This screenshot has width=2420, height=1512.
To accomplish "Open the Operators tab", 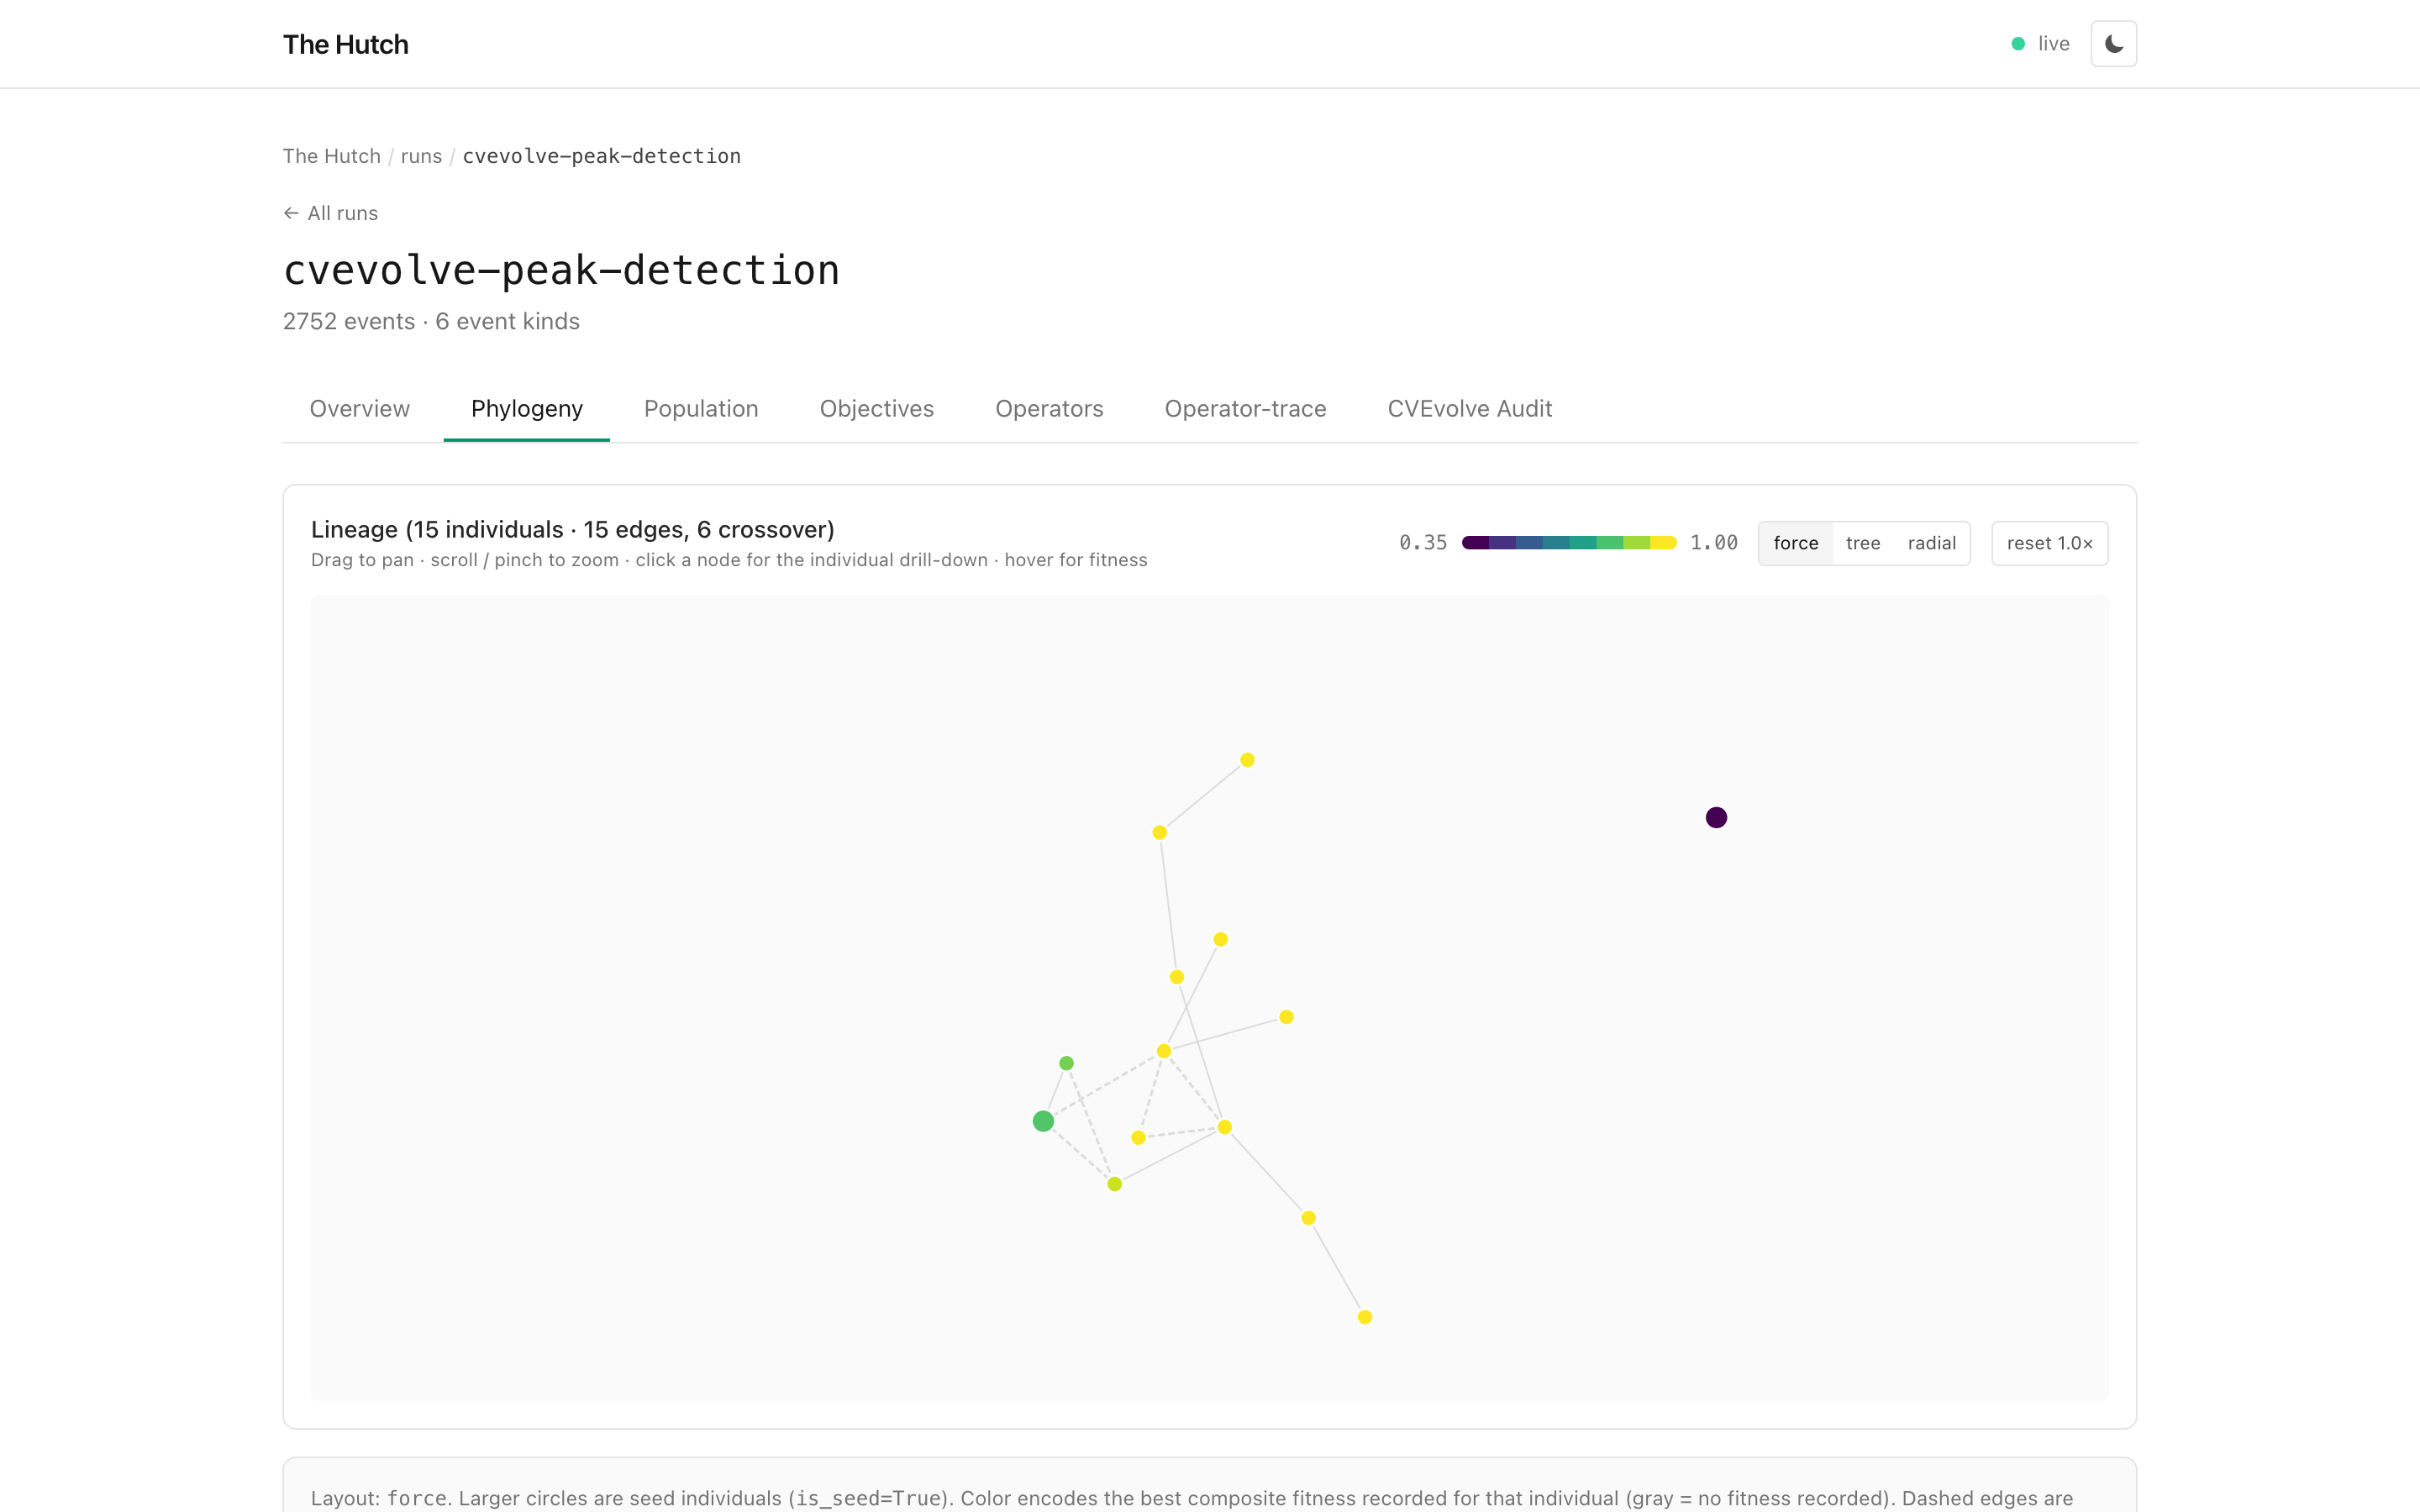I will [x=1049, y=409].
